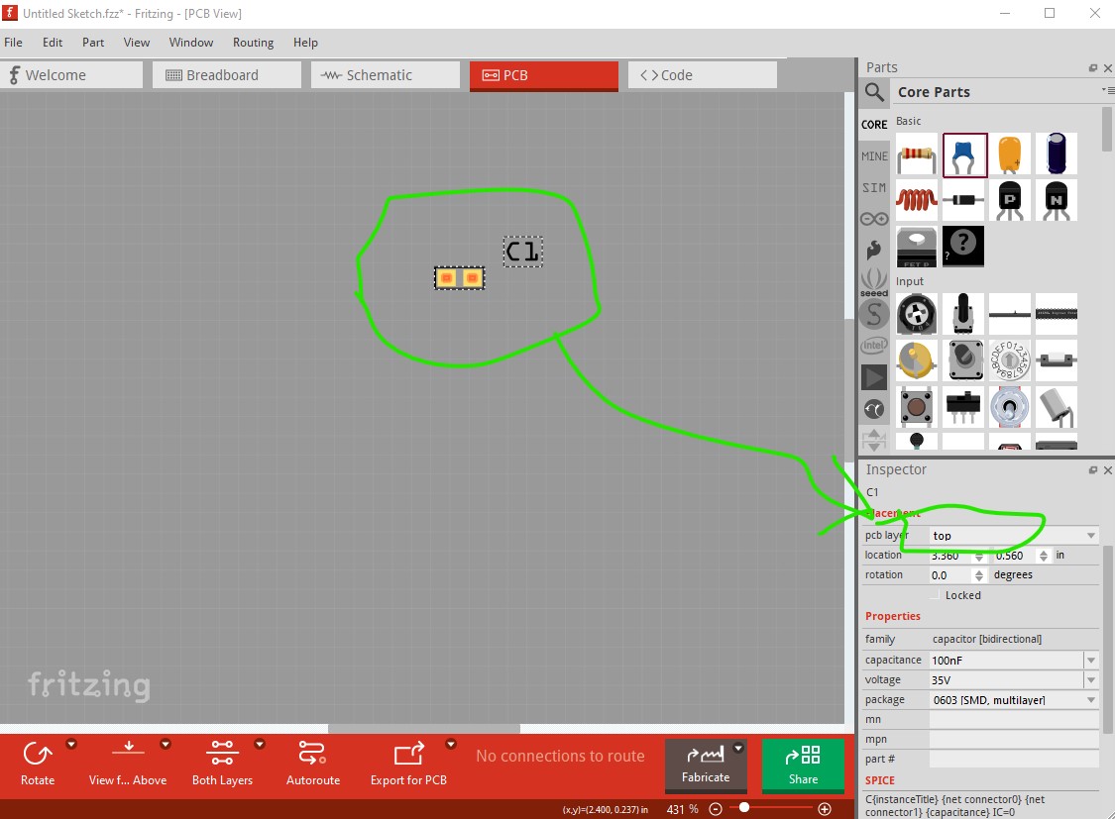Click Export for PCB button

408,764
